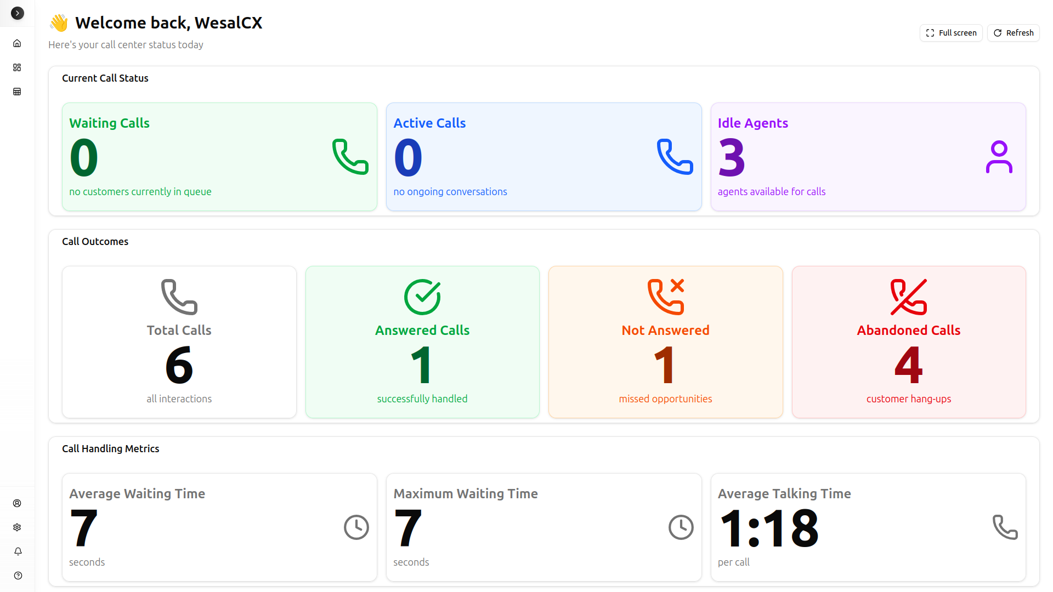Click the Refresh button
Viewport: 1053px width, 592px height.
1013,33
